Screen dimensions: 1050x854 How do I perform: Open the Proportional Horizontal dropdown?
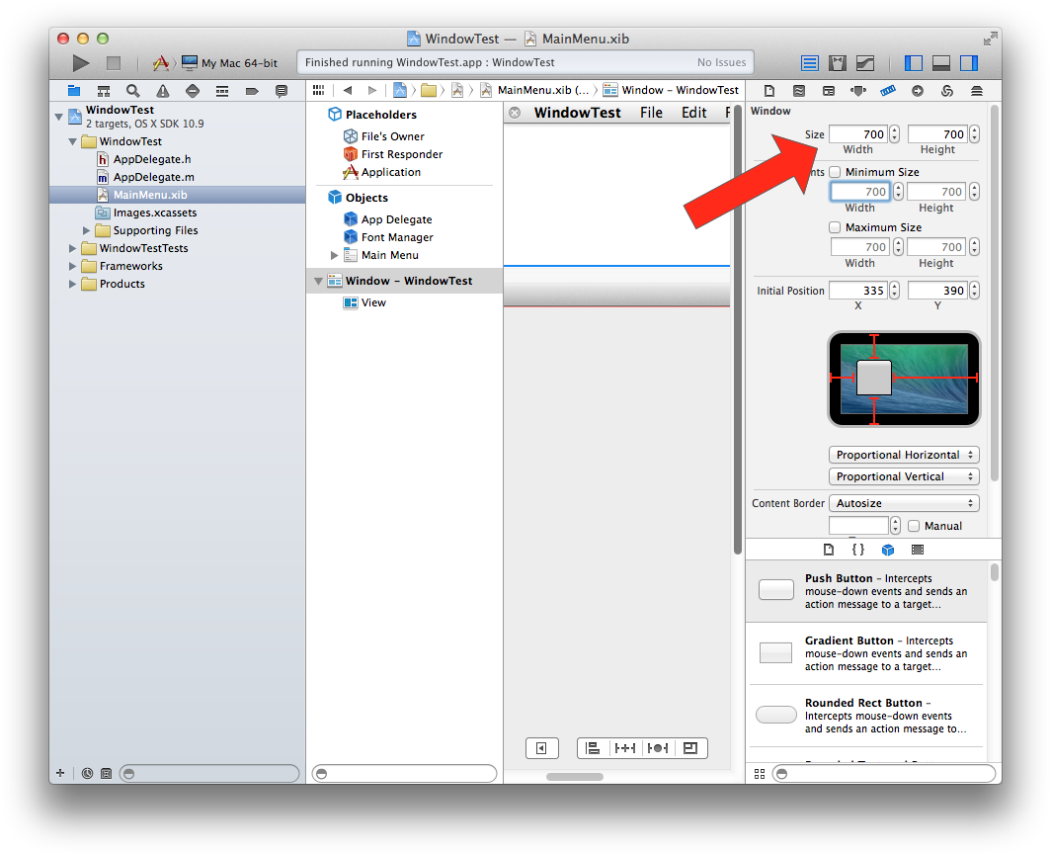[x=903, y=455]
